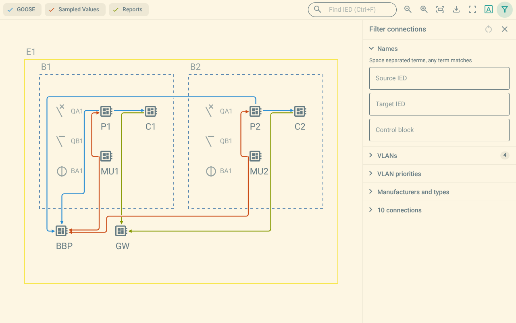
Task: Click the Control block input
Action: 439,130
